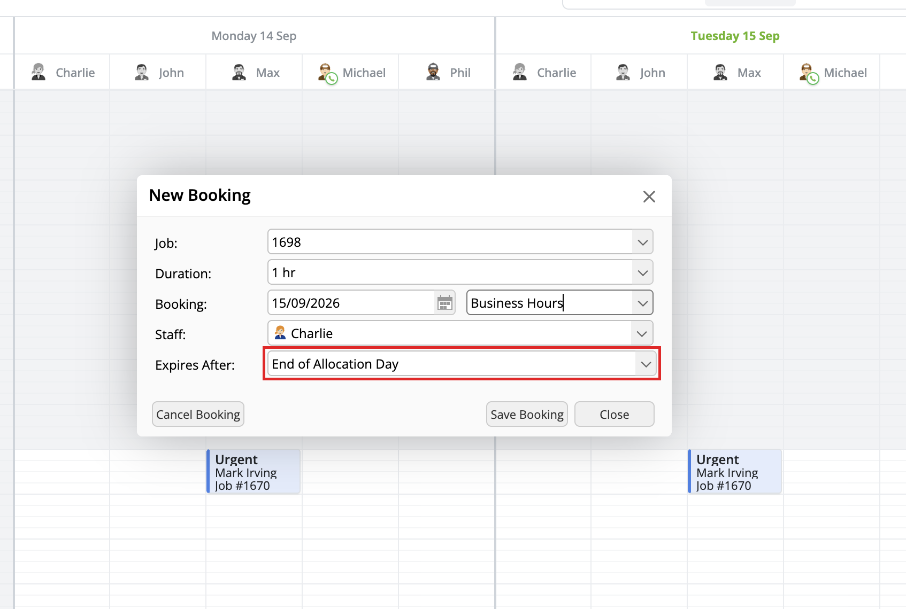The image size is (906, 609).
Task: Click Michael's avatar under Monday 14 Sep
Action: tap(327, 73)
